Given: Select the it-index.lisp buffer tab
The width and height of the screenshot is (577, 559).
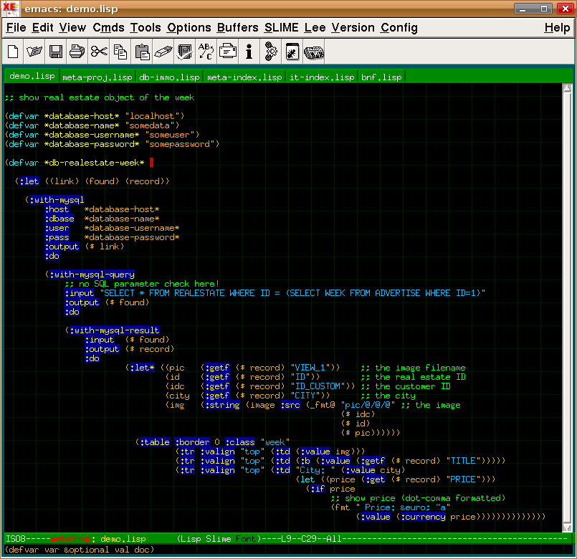Looking at the screenshot, I should coord(321,77).
